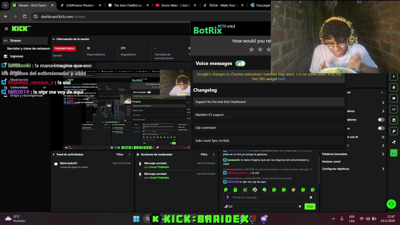Image resolution: width=400 pixels, height=225 pixels.
Task: Rate BotRix with the first star
Action: 252,49
